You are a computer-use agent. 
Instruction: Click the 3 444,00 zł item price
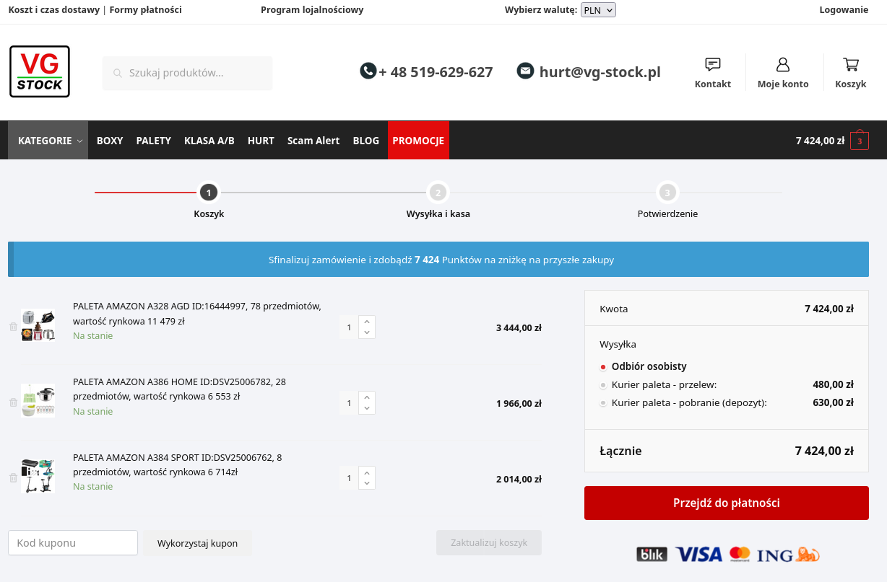(x=519, y=327)
